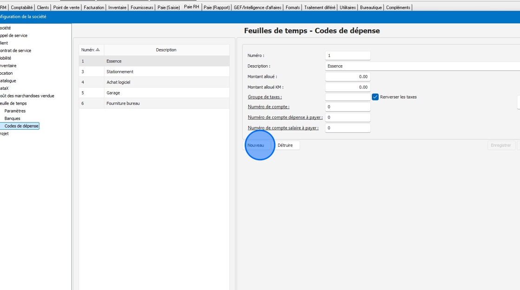The height and width of the screenshot is (290, 520).
Task: Select Société in the sidebar tree
Action: coord(5,28)
